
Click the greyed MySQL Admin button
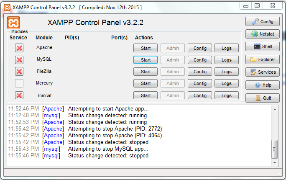point(173,60)
